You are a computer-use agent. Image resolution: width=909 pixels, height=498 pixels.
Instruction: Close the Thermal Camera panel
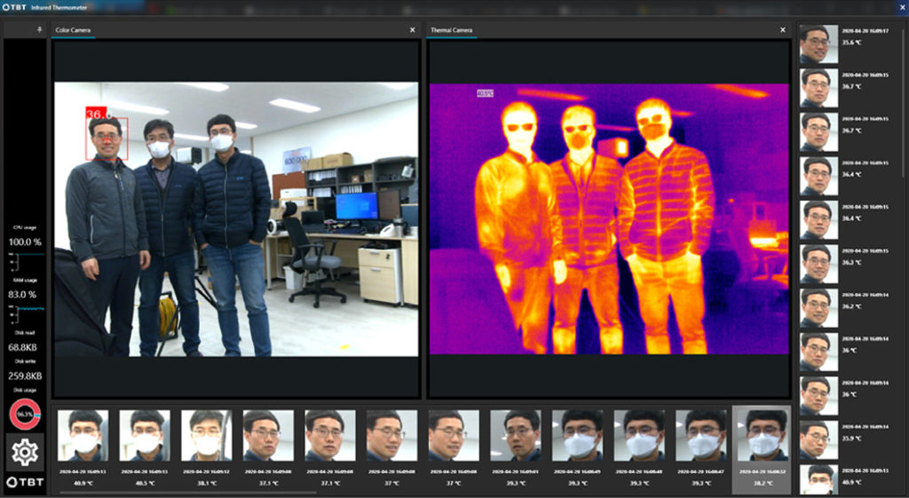coord(783,30)
